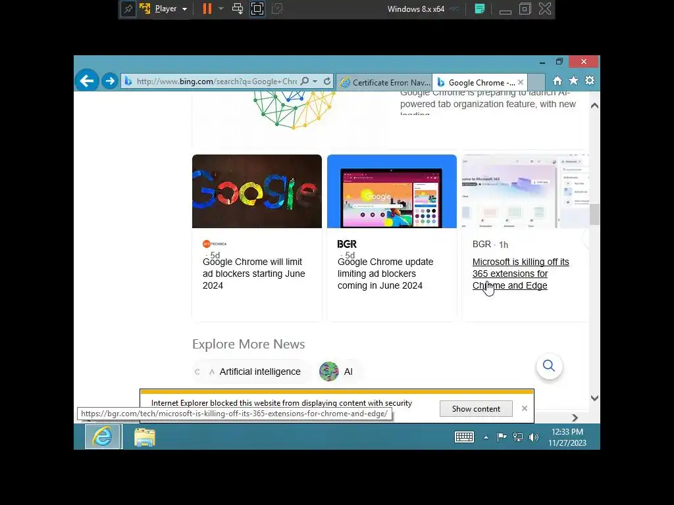Dismiss the blocked content notification bar
The height and width of the screenshot is (505, 674).
point(525,408)
